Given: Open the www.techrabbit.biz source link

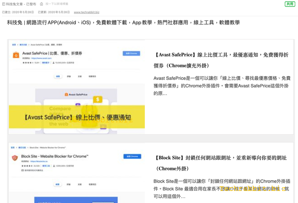Looking at the screenshot, I should (x=87, y=12).
